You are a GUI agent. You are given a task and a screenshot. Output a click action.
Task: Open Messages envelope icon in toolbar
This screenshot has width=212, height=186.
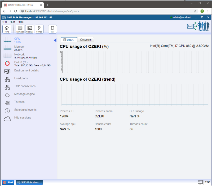click(x=29, y=29)
